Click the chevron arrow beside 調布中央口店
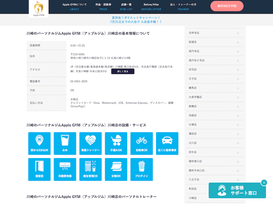This screenshot has width=273, height=205. (x=238, y=171)
